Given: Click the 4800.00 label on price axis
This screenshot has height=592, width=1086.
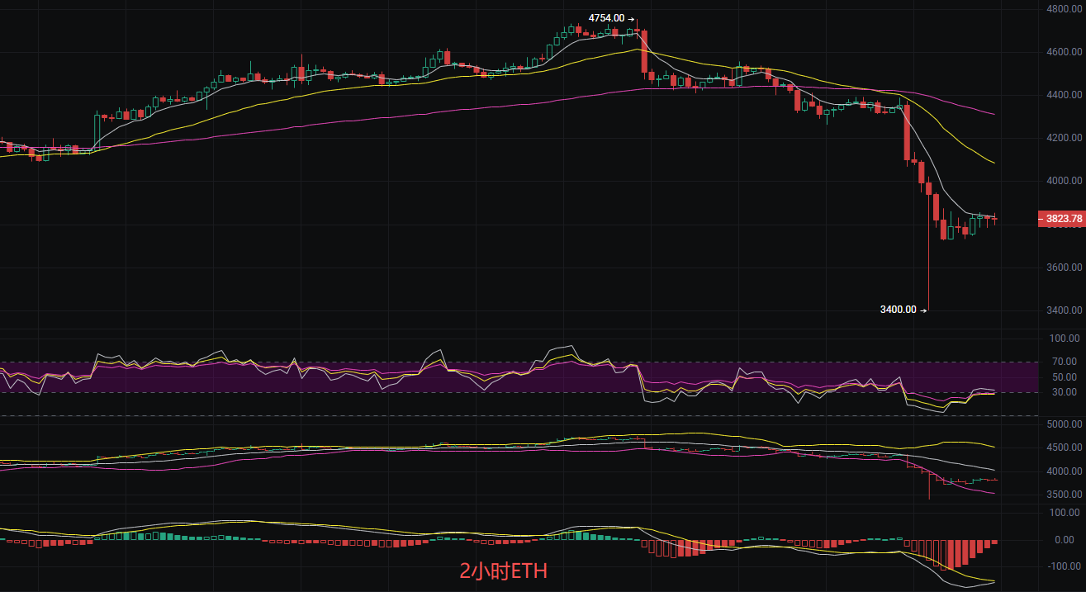Looking at the screenshot, I should pyautogui.click(x=1064, y=9).
